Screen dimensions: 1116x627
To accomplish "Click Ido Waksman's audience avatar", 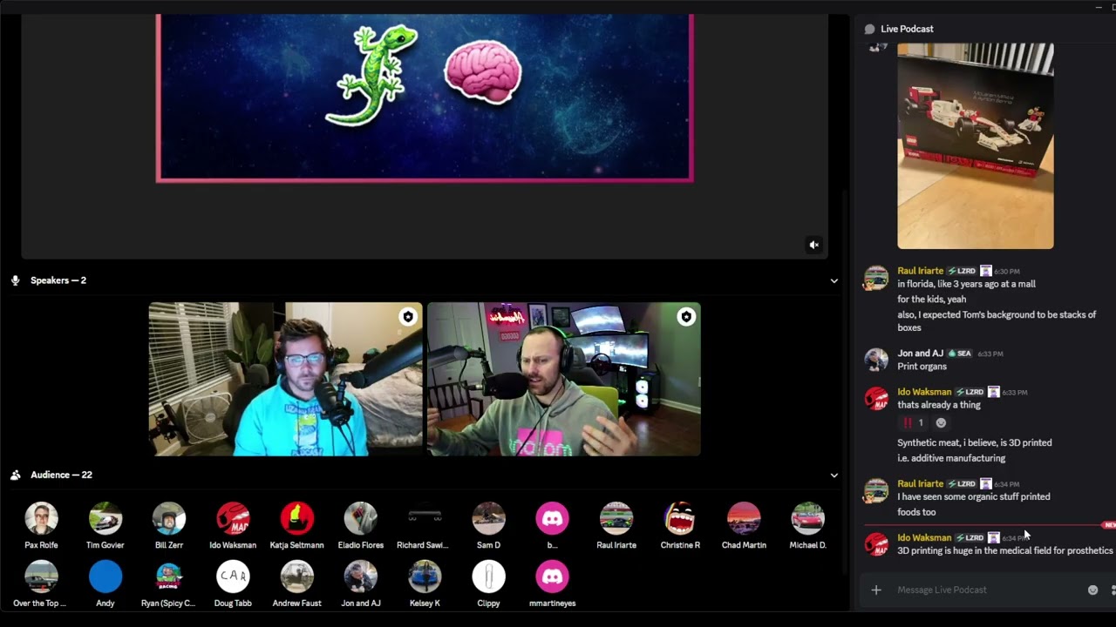I will click(233, 519).
